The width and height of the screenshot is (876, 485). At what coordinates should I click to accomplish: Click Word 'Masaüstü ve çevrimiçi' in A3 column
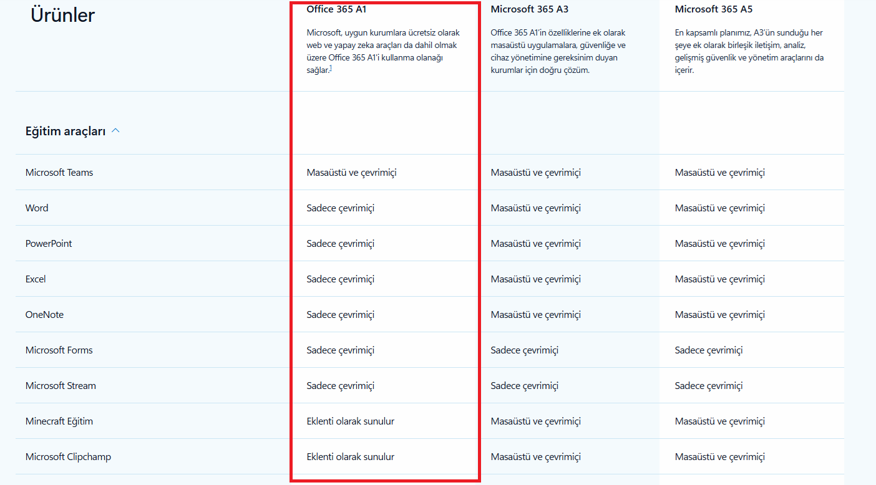coord(535,208)
